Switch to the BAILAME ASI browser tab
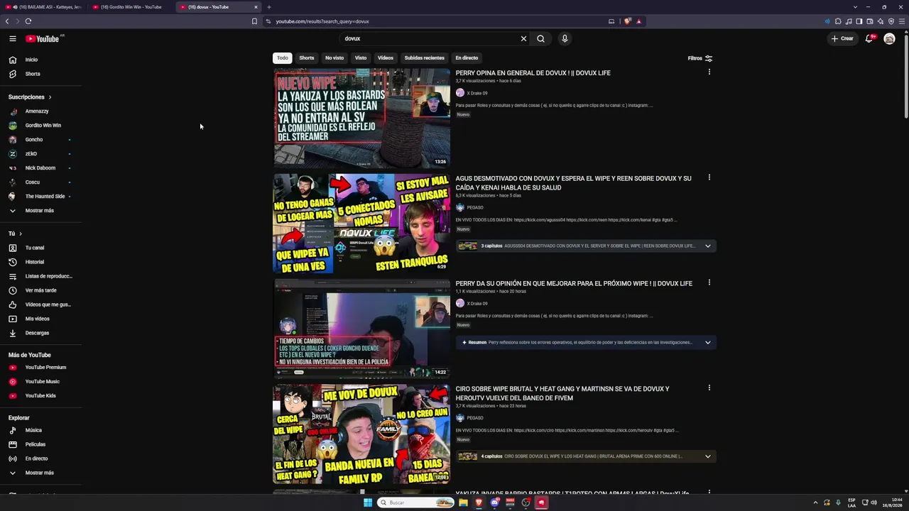The image size is (909, 511). (44, 7)
